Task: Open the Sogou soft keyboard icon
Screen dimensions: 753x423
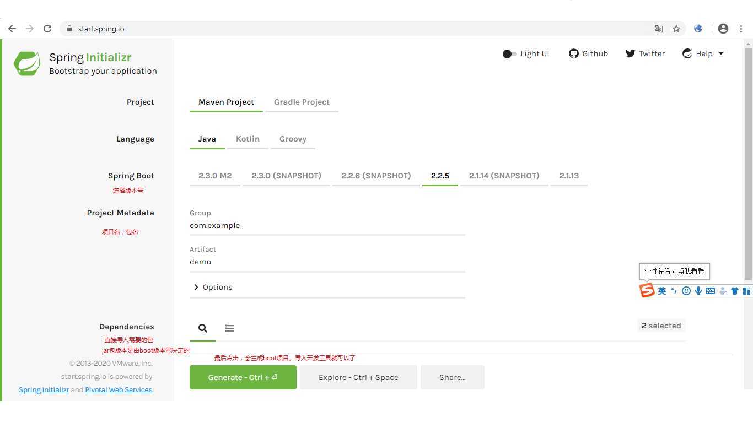Action: 711,291
